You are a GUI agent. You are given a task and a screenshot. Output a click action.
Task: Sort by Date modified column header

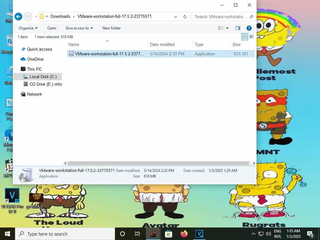point(170,44)
